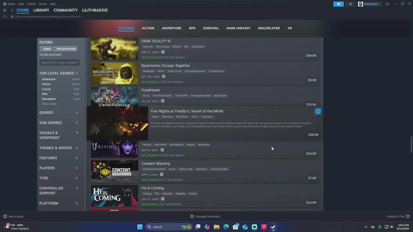Viewport: 413px width, 232px height.
Task: Launch Microsoft Edge from the taskbar
Action: pos(226,227)
